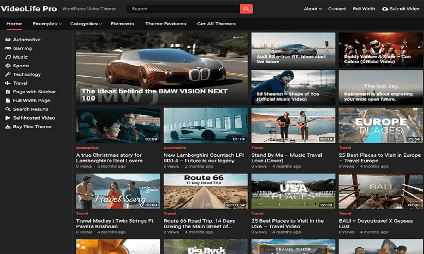Open the BMW VISION NEXT 100 featured video
Screen dimensions: 424x254
tap(162, 69)
